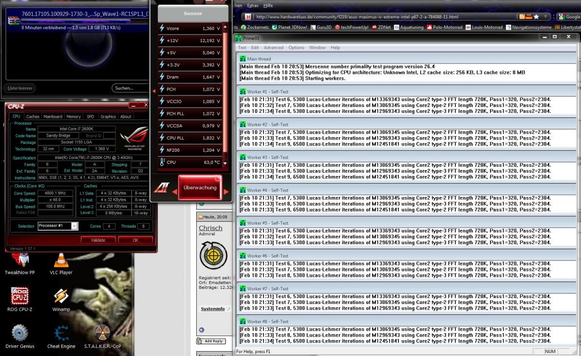Open the Test menu in Prime95
581x356 pixels.
(x=242, y=47)
